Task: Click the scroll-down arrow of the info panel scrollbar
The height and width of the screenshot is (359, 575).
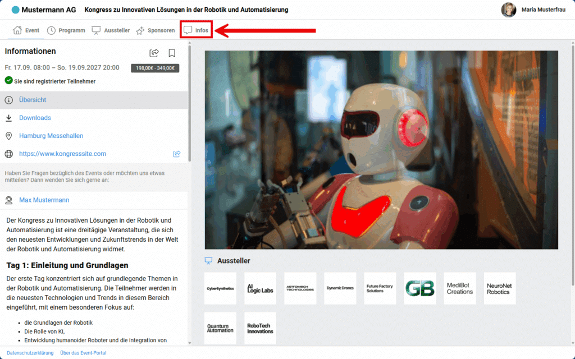Action: (x=189, y=342)
